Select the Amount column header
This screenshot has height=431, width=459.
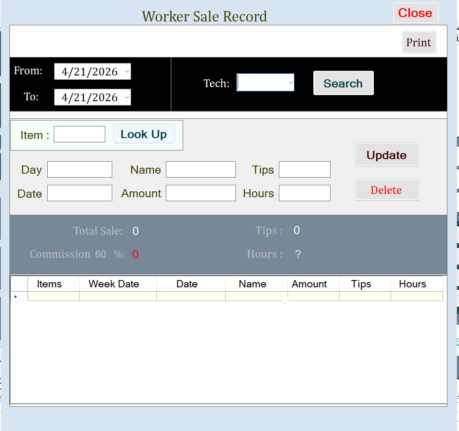click(x=310, y=283)
